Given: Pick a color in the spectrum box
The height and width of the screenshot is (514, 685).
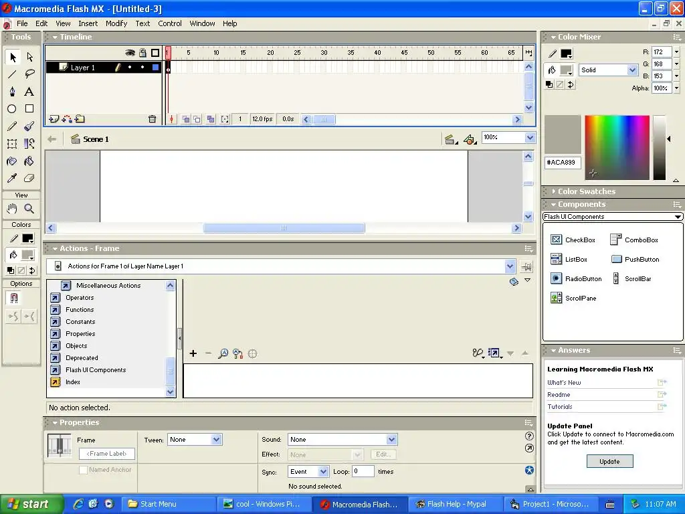Looking at the screenshot, I should pos(617,147).
